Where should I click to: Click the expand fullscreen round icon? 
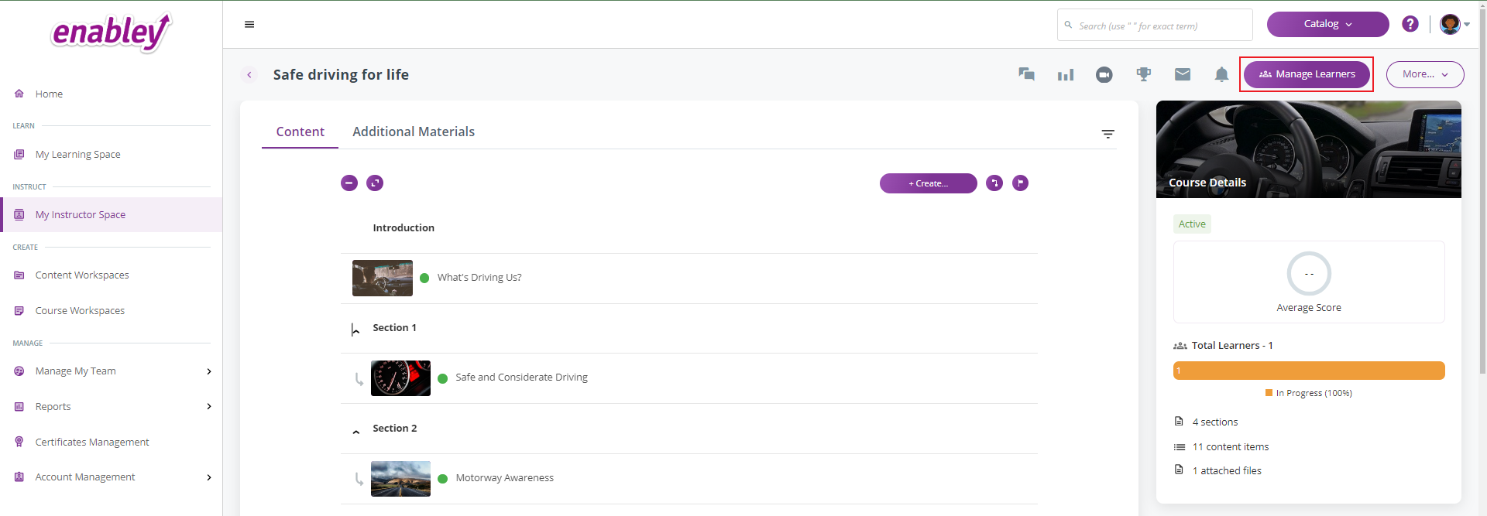pos(375,183)
